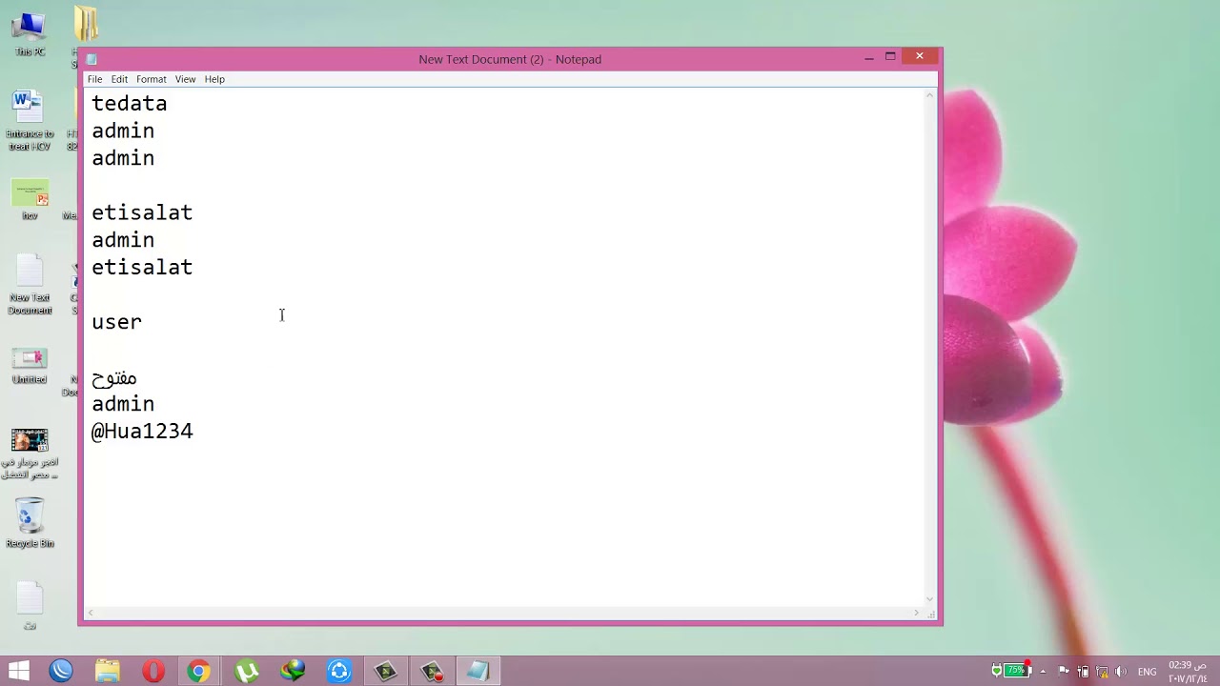Click the horizontal scrollbar right arrow
1220x686 pixels.
pyautogui.click(x=917, y=613)
